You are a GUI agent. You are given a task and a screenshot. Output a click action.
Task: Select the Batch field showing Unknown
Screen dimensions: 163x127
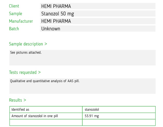[98, 29]
